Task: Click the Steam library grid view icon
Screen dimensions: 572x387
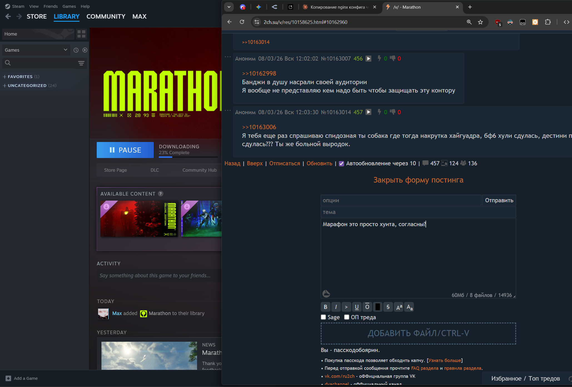Action: [x=81, y=34]
